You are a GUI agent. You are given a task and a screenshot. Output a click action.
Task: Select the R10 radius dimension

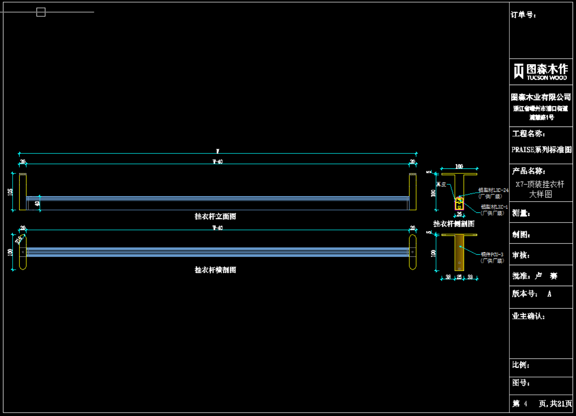[x=19, y=240]
